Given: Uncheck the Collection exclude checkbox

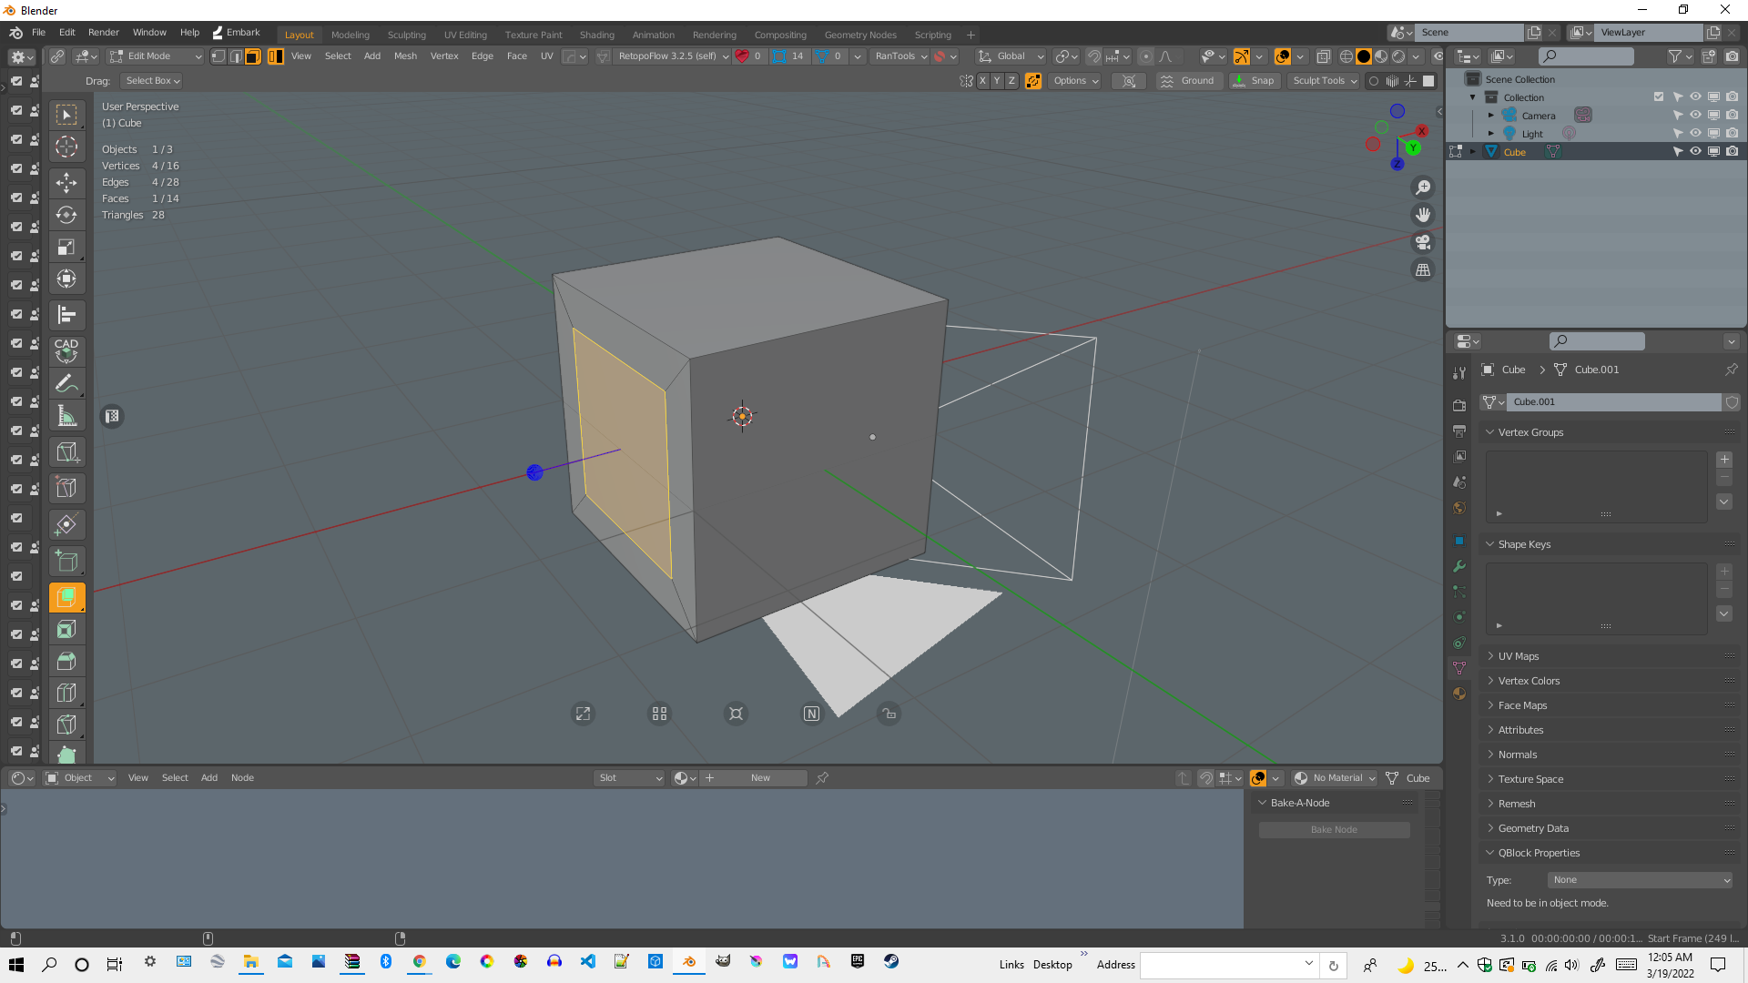Looking at the screenshot, I should click(x=1659, y=97).
